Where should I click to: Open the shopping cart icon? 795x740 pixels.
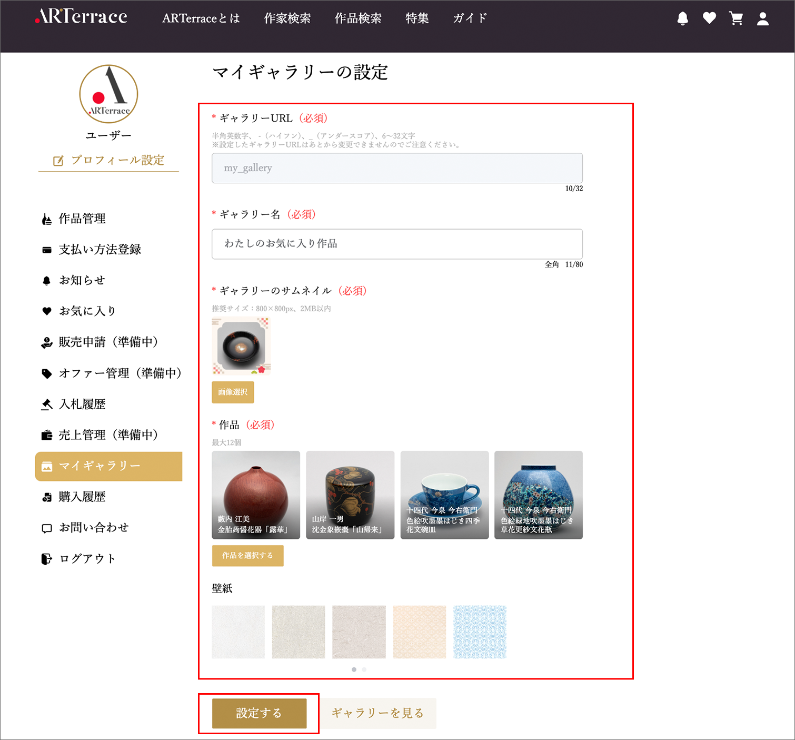click(736, 18)
